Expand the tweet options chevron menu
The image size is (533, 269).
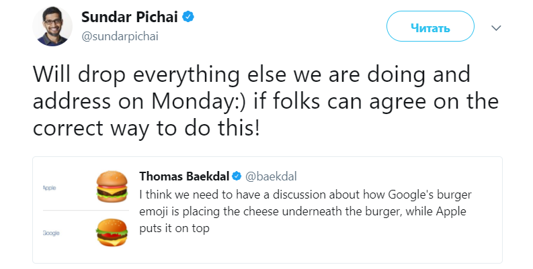(x=497, y=28)
